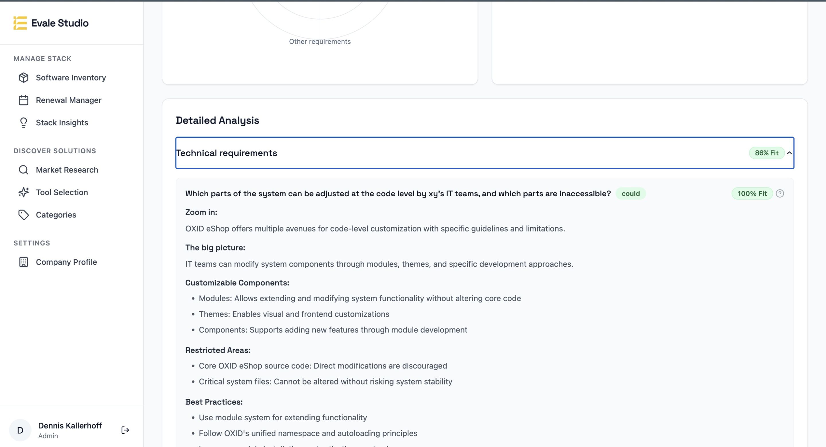The height and width of the screenshot is (447, 826).
Task: Click the 'Customizable Components:' subheading
Action: click(237, 283)
